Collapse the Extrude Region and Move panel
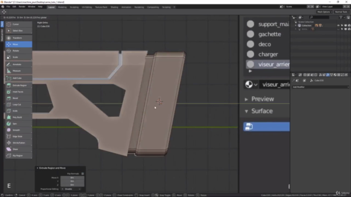351x197 pixels. pos(37,168)
